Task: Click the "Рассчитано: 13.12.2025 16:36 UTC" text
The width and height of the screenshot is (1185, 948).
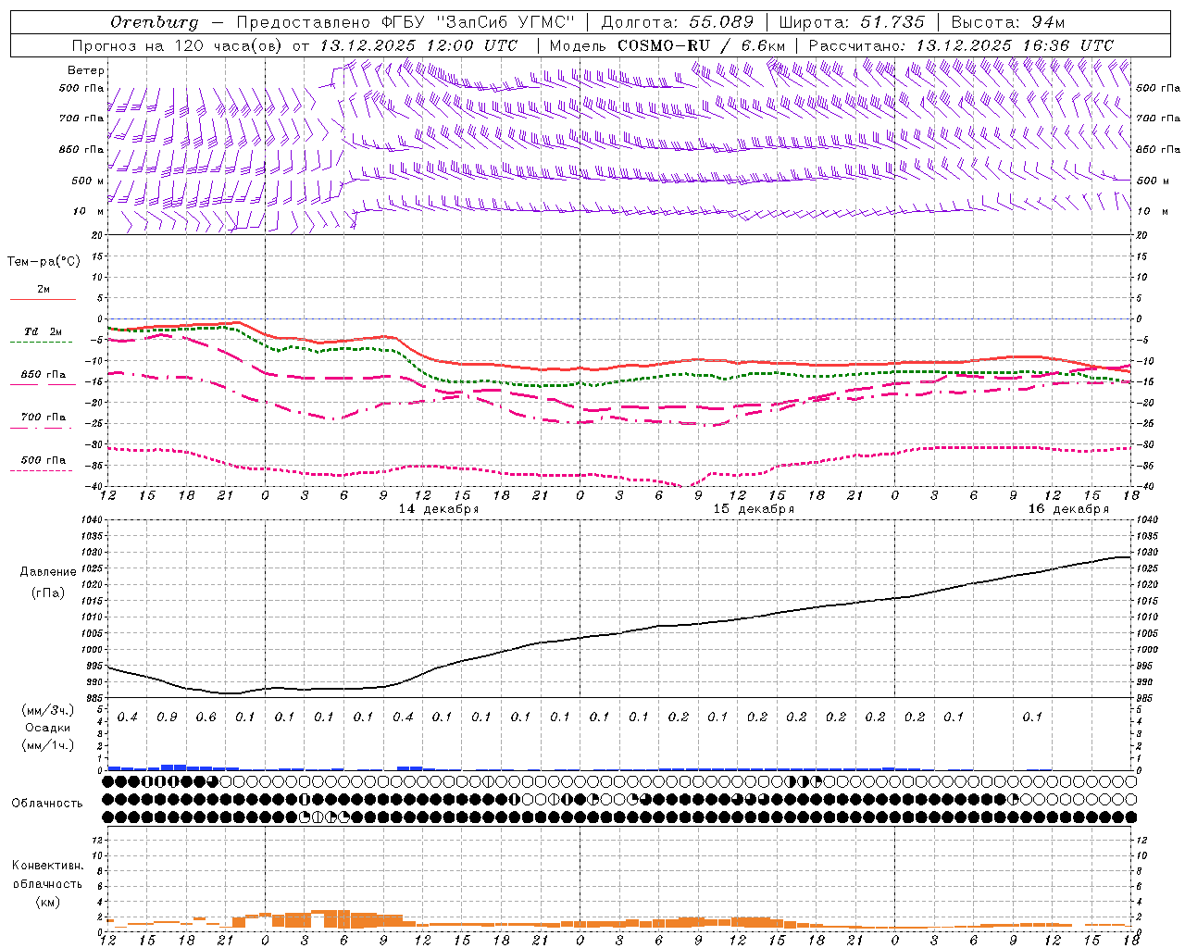Action: coord(961,45)
